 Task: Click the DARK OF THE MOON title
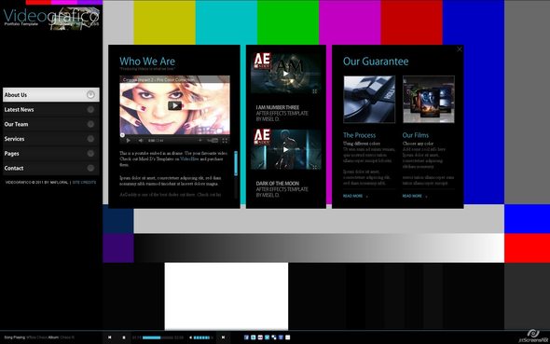[278, 184]
